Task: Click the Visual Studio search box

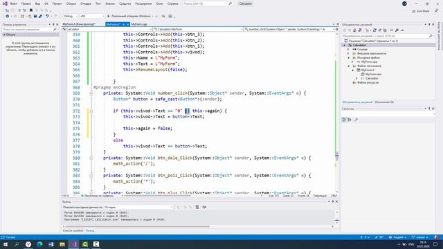Action: click(208, 3)
